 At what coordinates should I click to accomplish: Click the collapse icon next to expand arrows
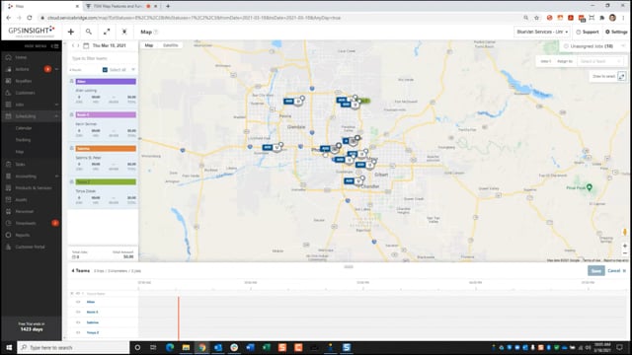click(x=124, y=32)
